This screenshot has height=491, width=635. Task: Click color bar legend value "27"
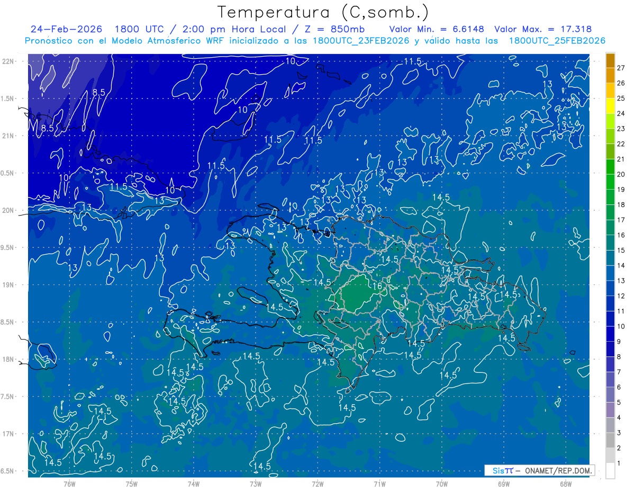[621, 68]
